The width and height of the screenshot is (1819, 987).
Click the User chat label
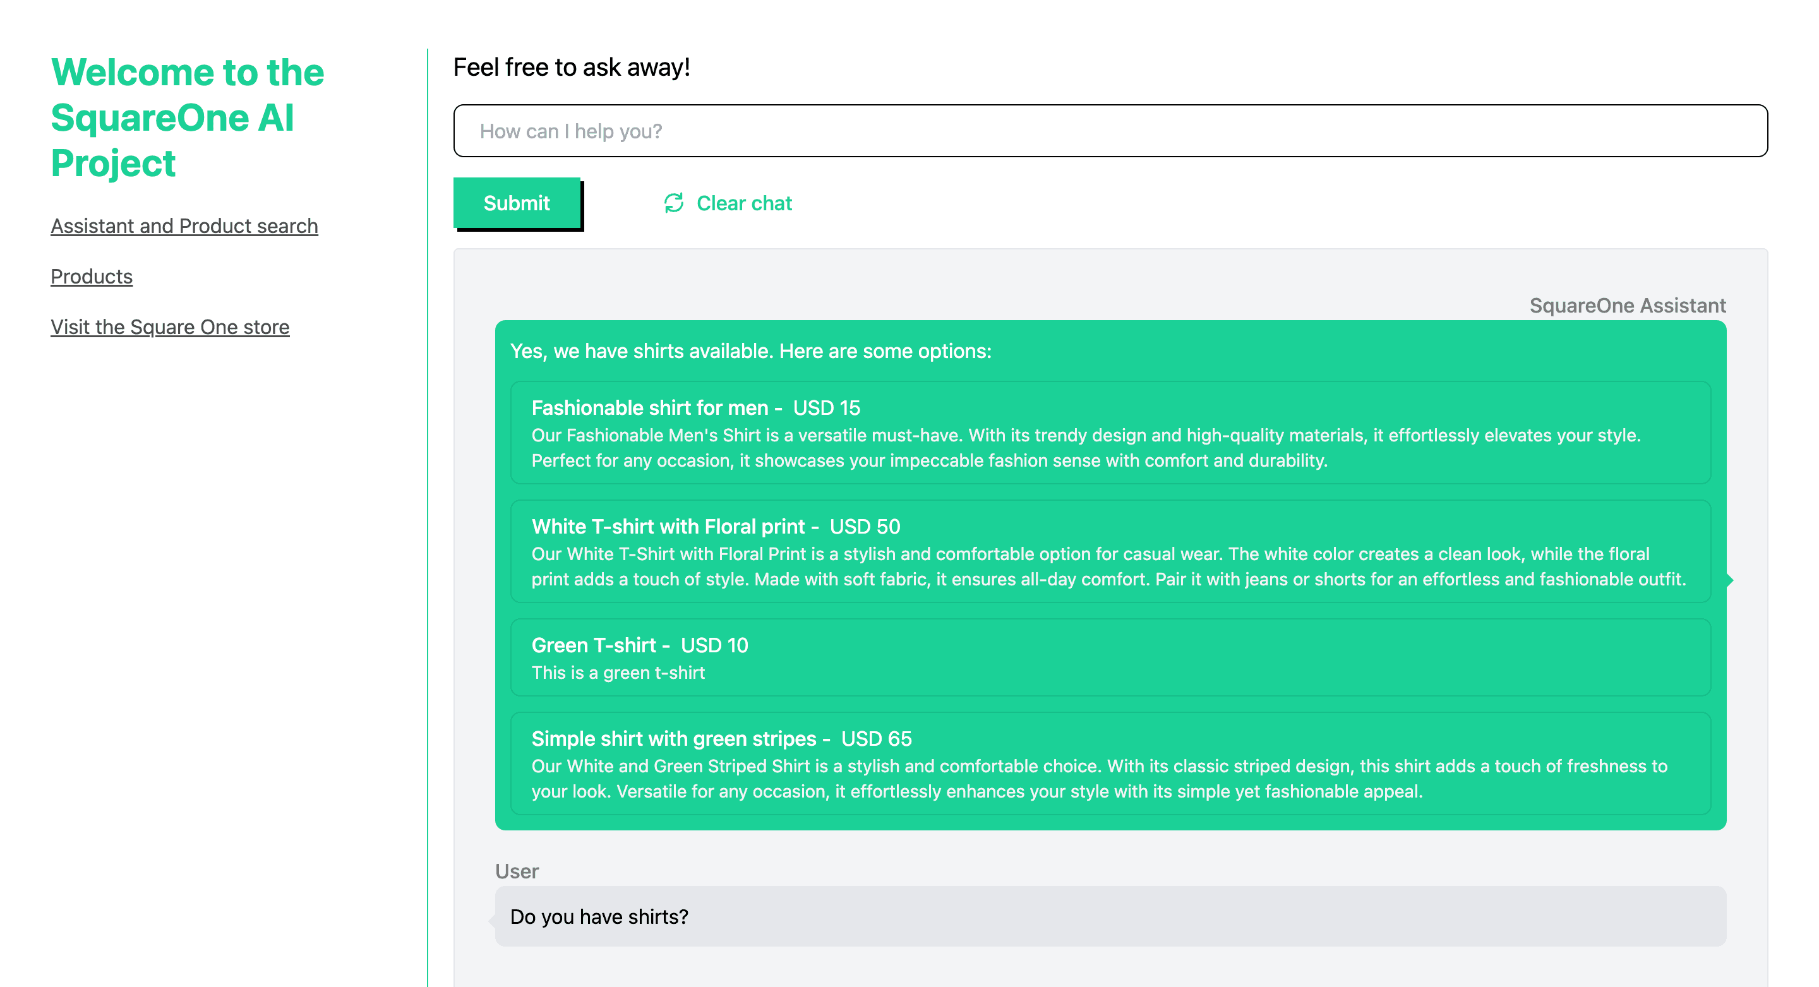[x=517, y=871]
